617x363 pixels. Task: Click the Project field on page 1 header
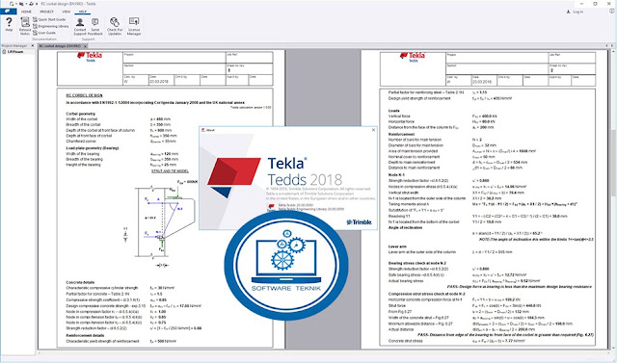174,58
